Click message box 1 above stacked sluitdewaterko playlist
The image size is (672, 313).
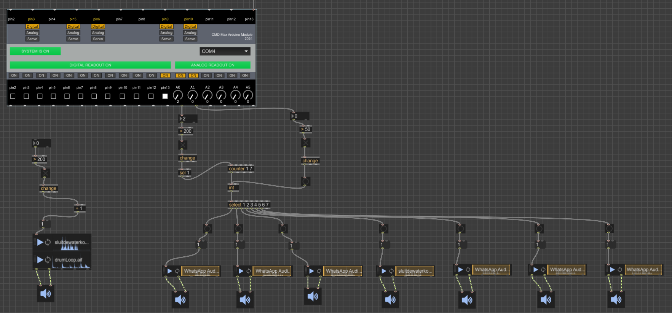[x=46, y=224]
